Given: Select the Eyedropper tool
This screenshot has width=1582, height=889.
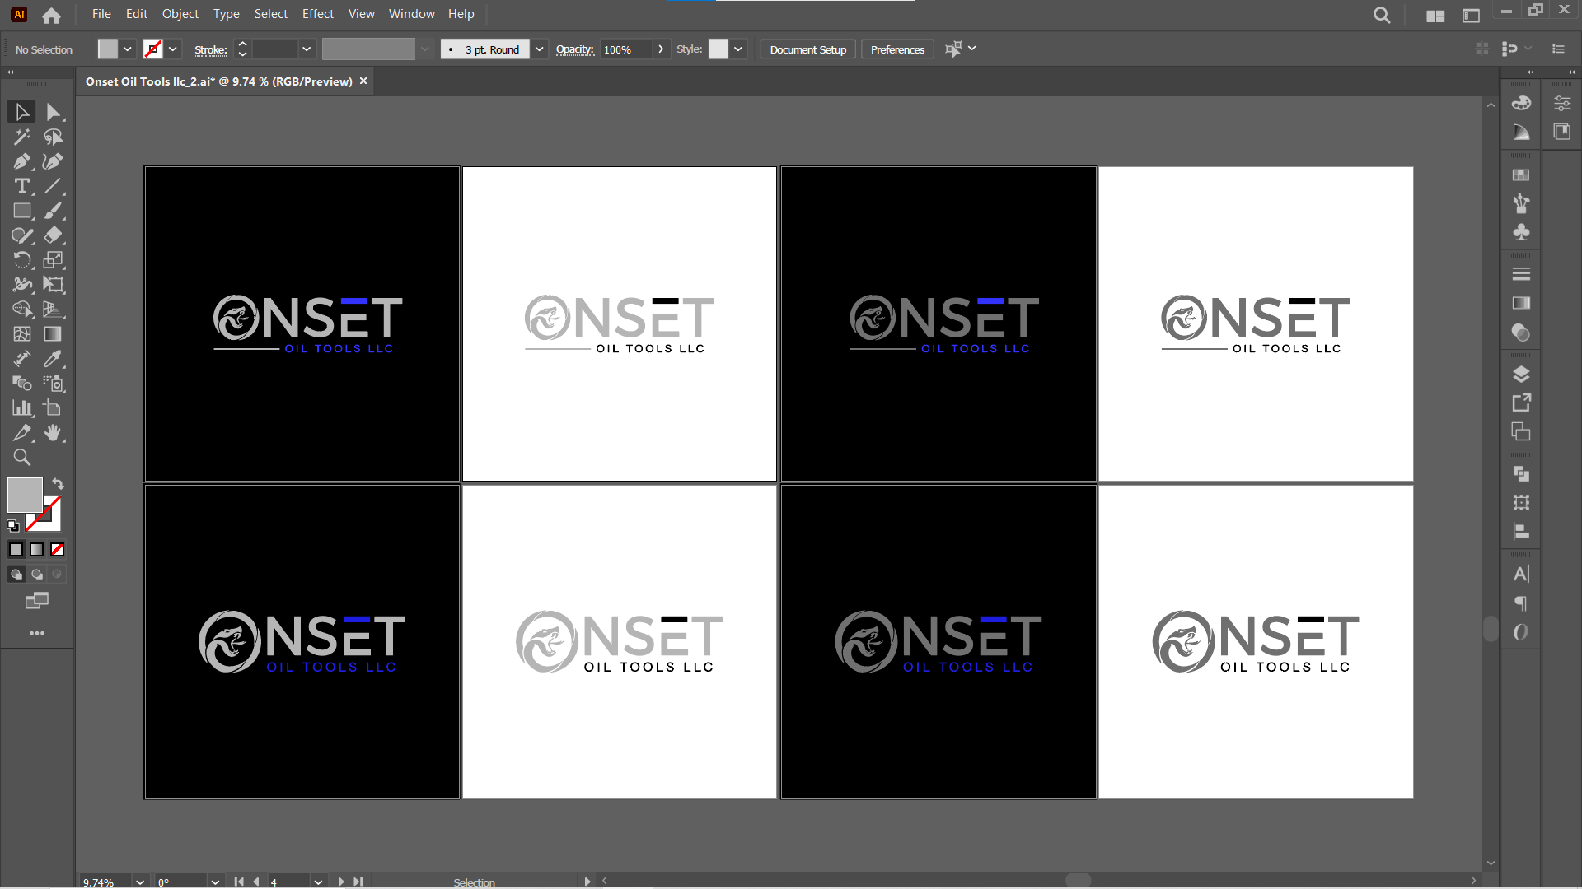Looking at the screenshot, I should (x=54, y=359).
